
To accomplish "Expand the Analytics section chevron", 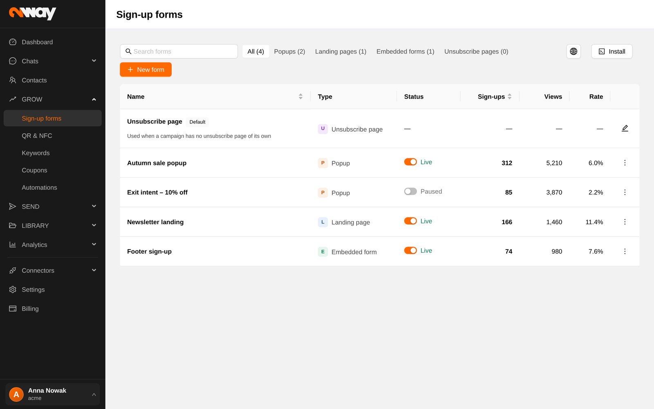I will pos(94,245).
